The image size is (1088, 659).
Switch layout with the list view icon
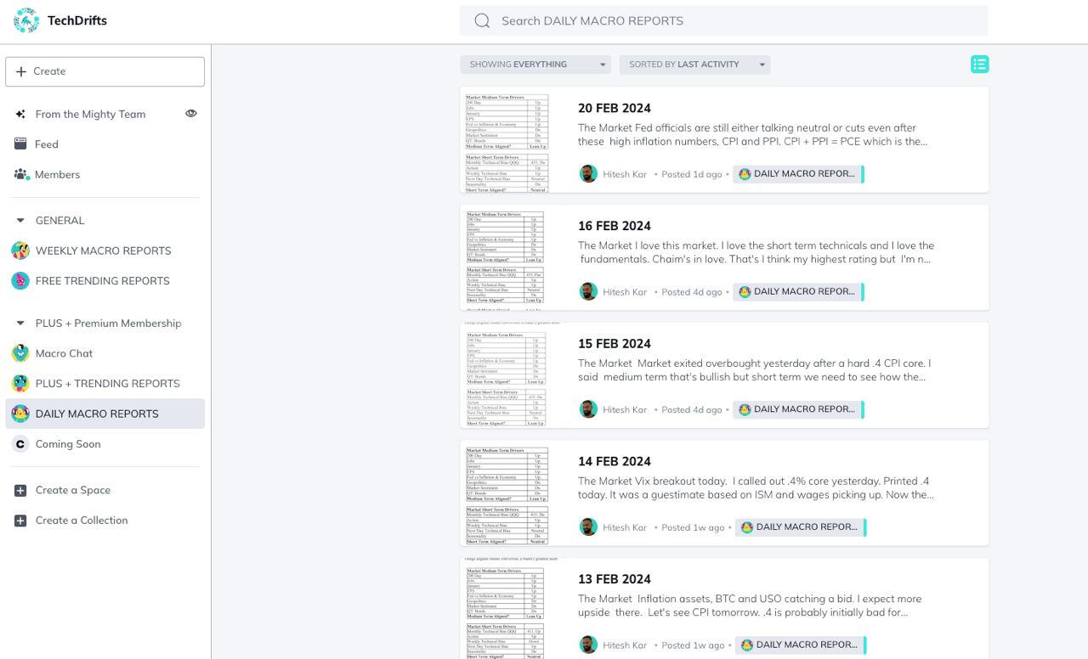click(x=979, y=65)
